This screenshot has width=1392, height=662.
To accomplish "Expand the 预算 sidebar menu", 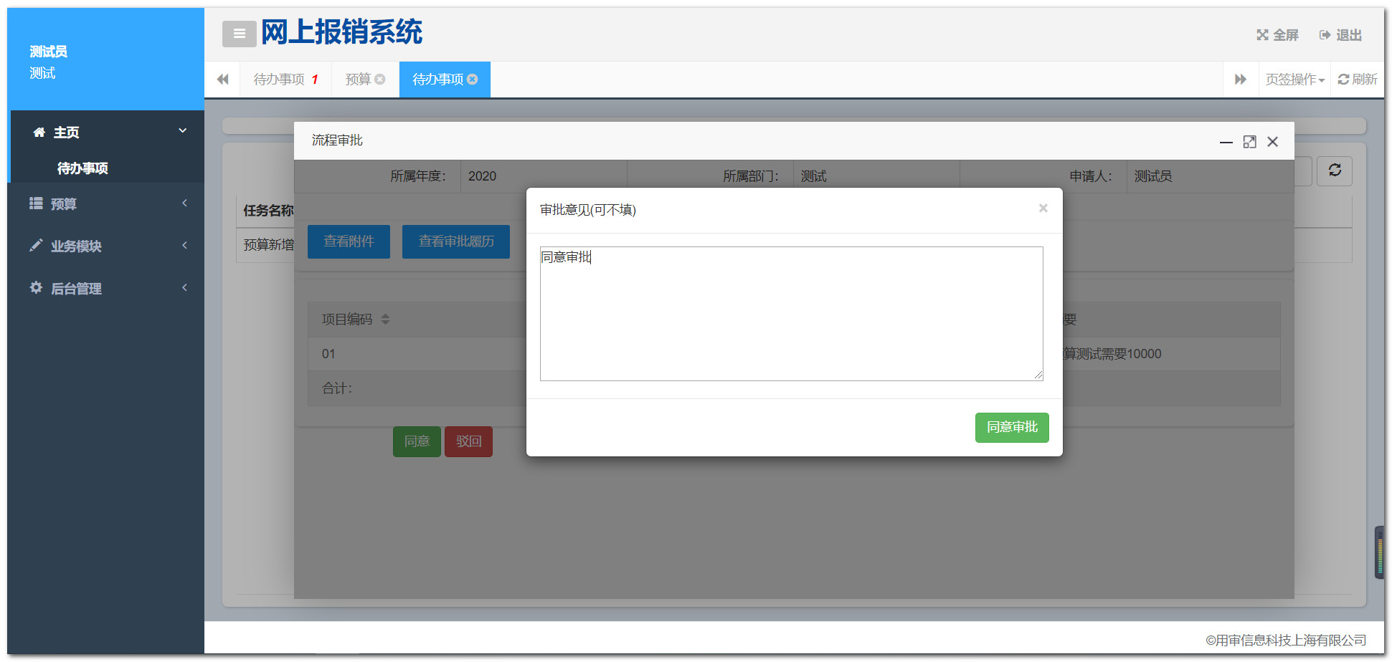I will click(63, 204).
